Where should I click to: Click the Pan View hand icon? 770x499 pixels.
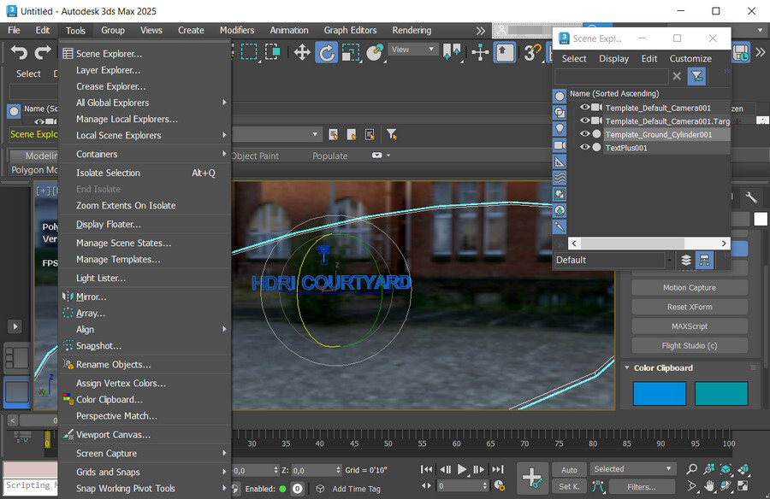708,486
